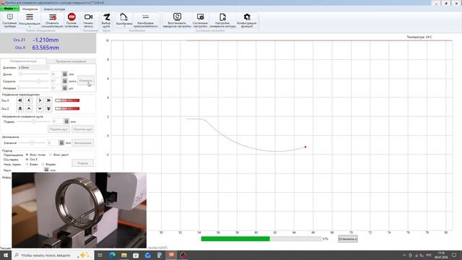Adjust the Скорость slider
The width and height of the screenshot is (462, 260).
coord(34,81)
